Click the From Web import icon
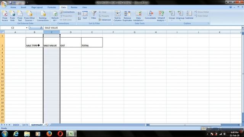Viewport: 244px width, 137px height. point(12,16)
